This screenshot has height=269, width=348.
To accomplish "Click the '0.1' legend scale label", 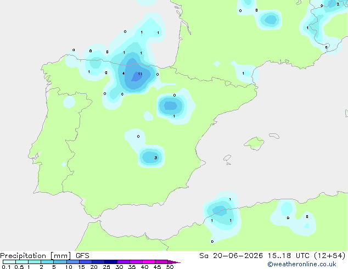I will point(6,267).
